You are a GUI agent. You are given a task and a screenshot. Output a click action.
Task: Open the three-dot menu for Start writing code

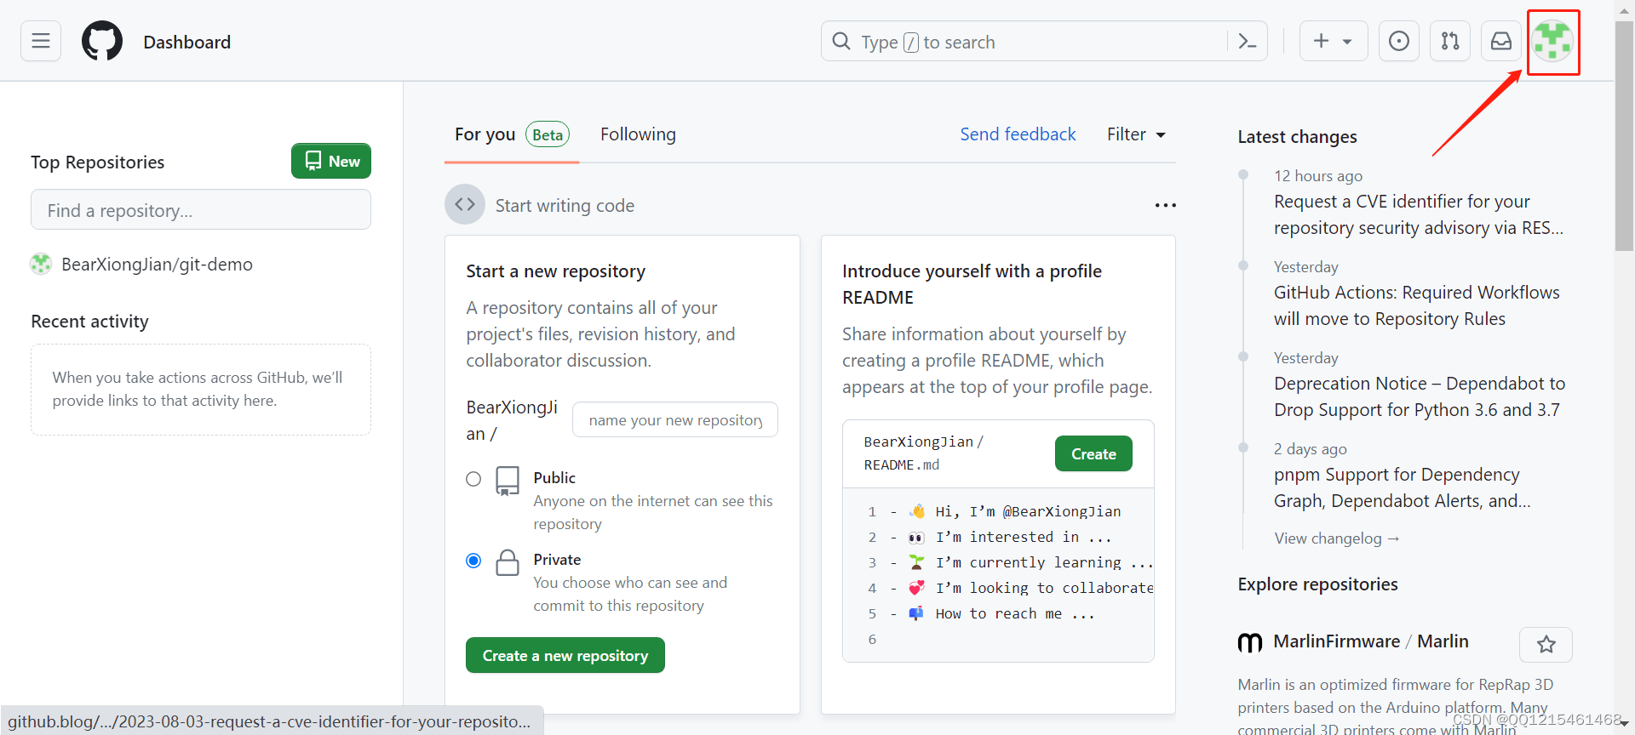1165,205
